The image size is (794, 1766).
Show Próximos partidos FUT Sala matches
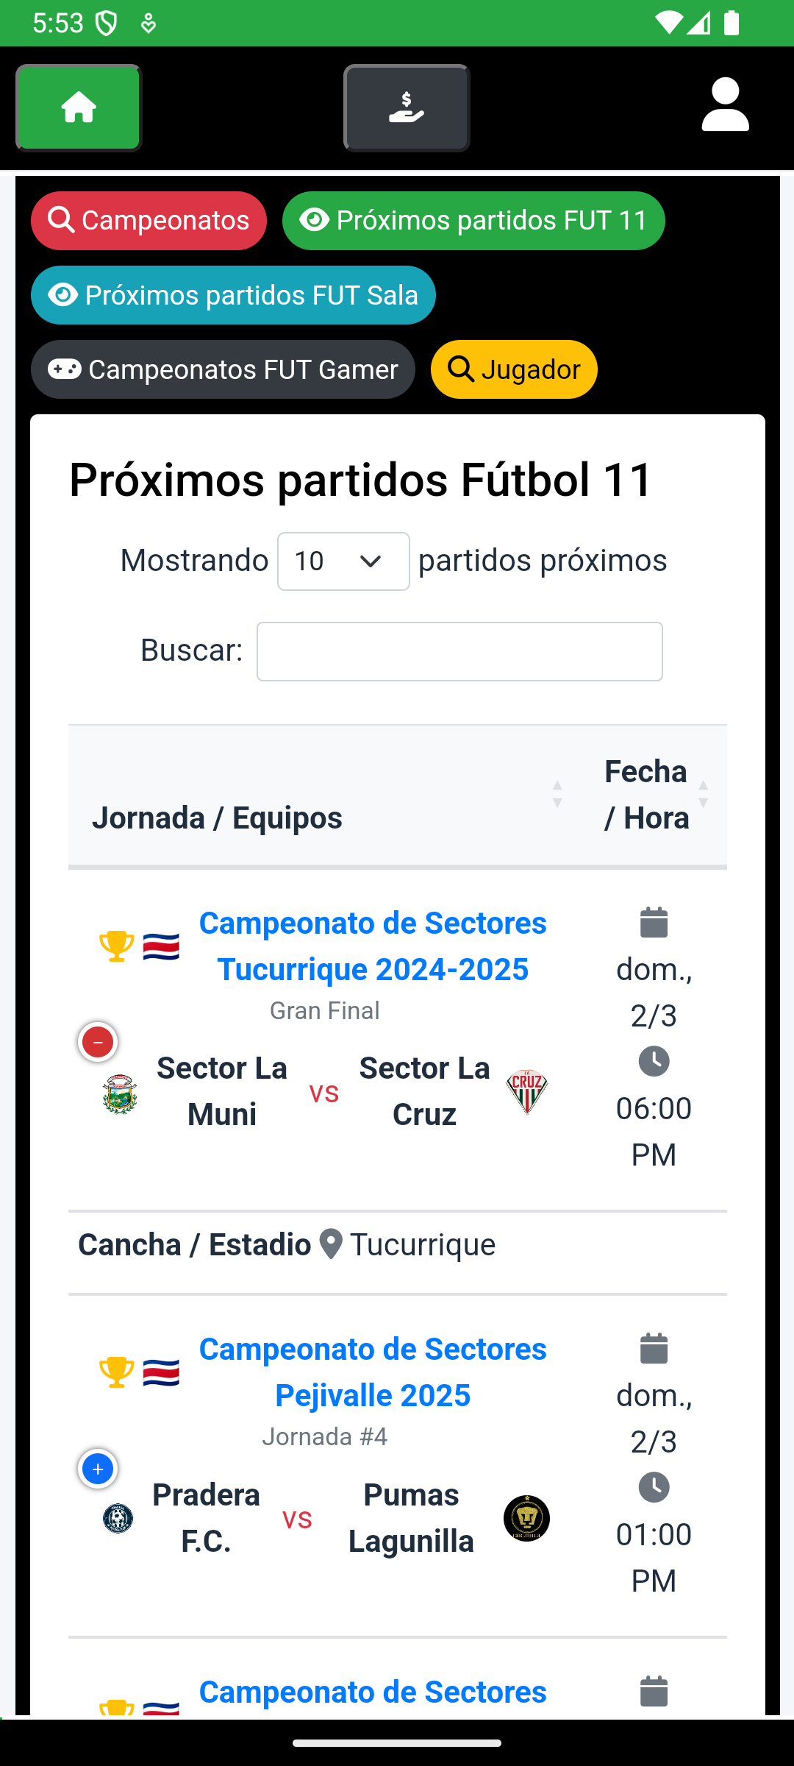(x=233, y=295)
